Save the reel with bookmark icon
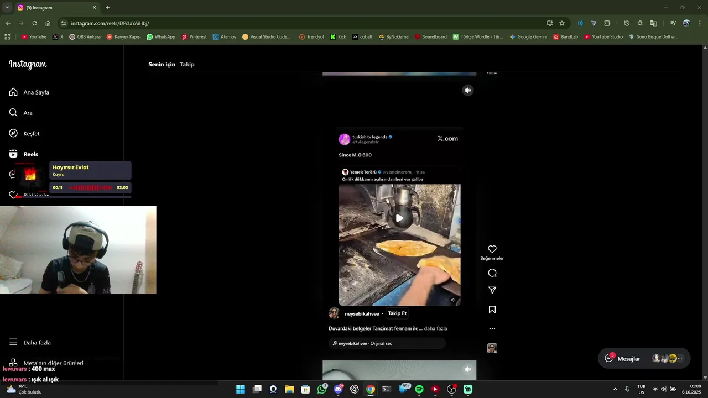Viewport: 708px width, 398px height. (x=492, y=310)
